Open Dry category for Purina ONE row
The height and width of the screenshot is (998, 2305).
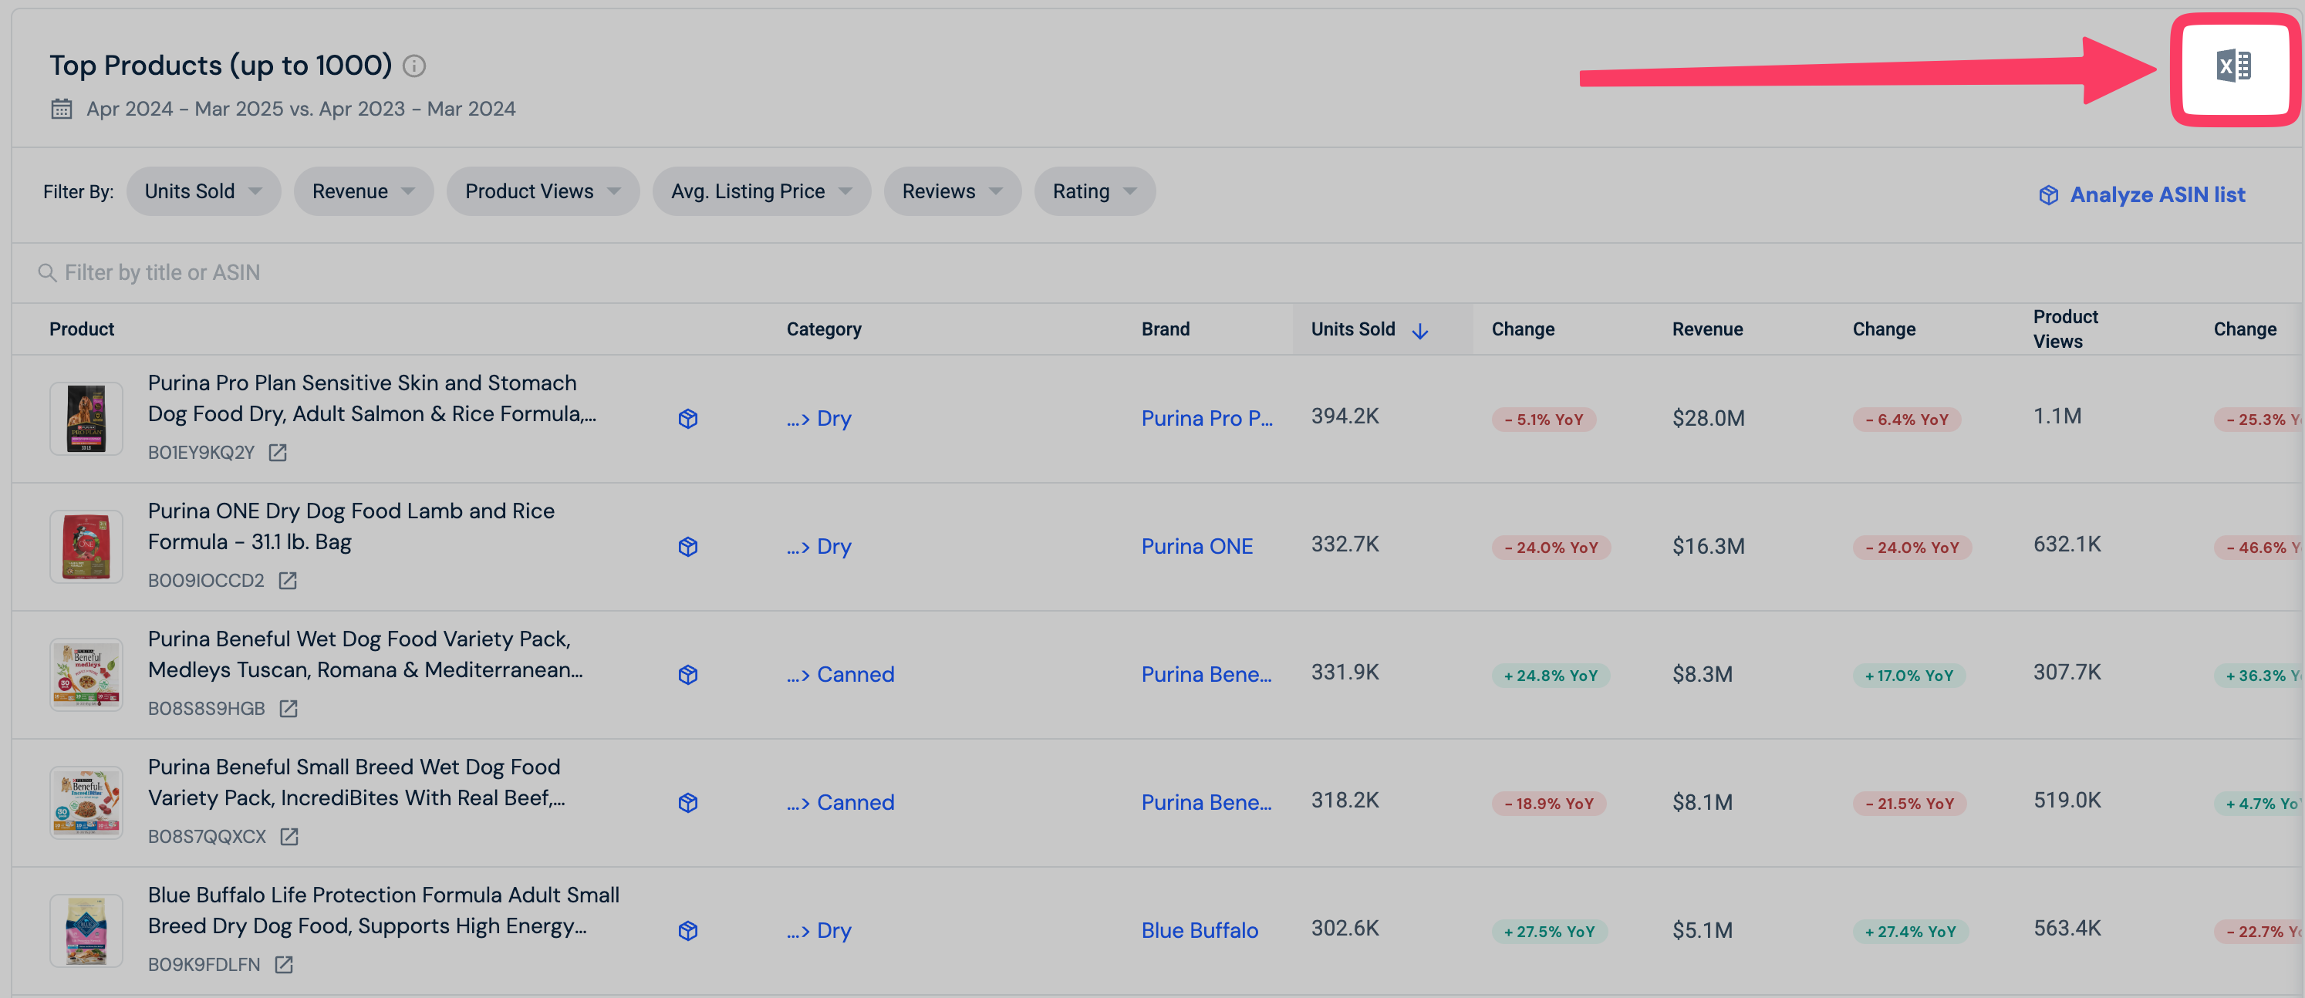click(x=818, y=546)
